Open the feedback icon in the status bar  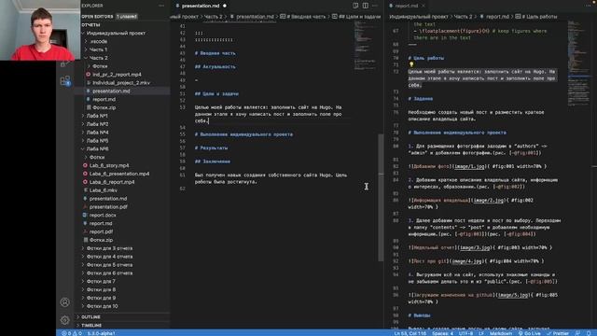(x=577, y=333)
